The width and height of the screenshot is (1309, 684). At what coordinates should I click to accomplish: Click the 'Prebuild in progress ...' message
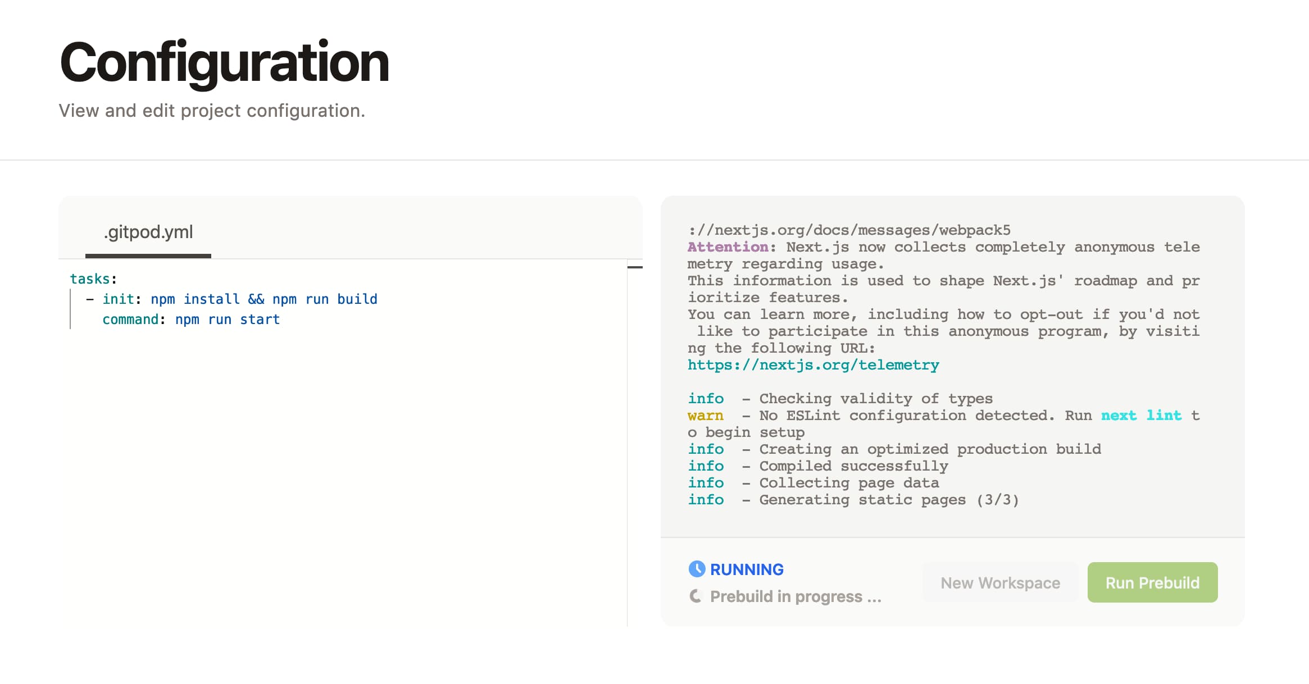point(796,596)
